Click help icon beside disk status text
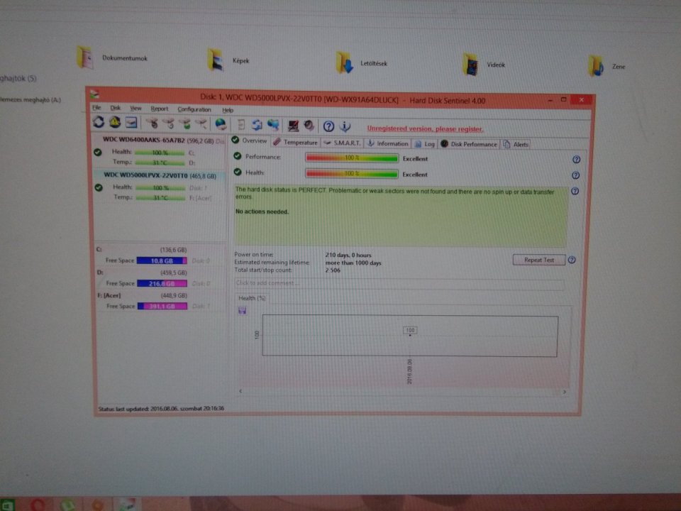Screen dimensions: 681x511 (575, 191)
